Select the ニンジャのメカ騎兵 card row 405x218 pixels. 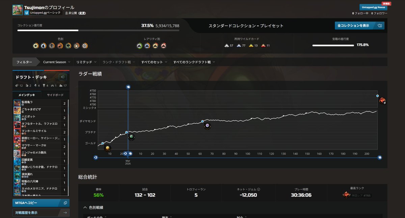40,154
